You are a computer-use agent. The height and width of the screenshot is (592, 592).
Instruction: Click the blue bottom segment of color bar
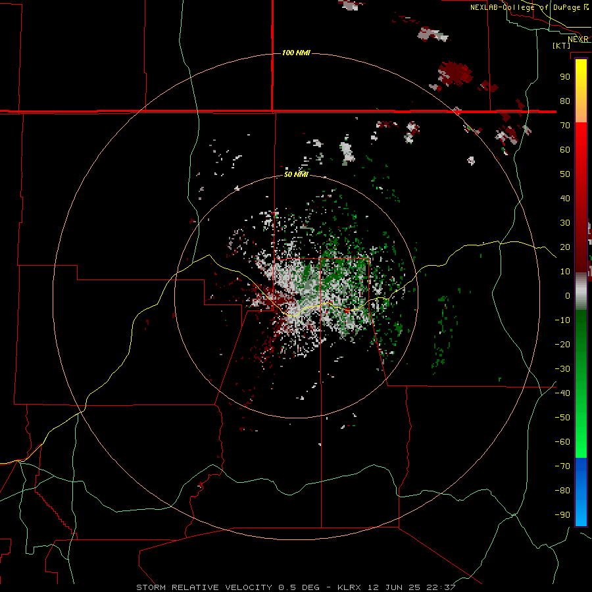point(581,491)
